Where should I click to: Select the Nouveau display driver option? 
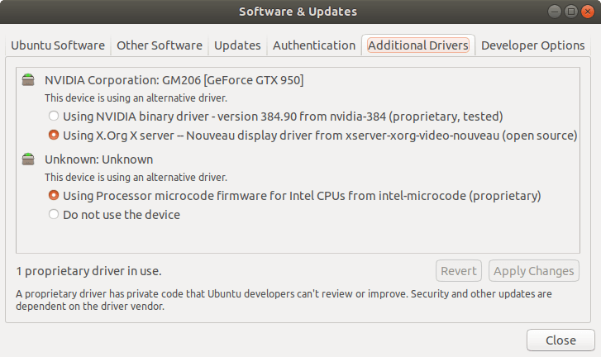(x=54, y=135)
